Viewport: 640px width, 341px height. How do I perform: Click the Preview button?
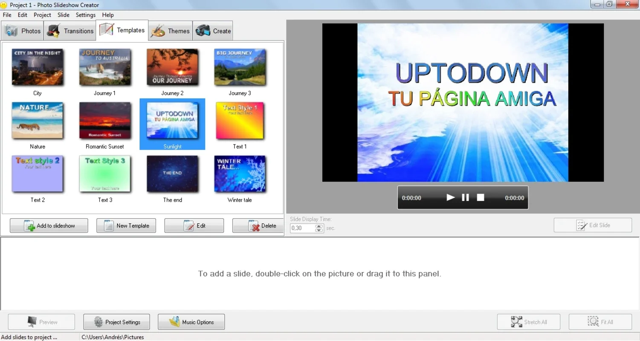(x=41, y=322)
